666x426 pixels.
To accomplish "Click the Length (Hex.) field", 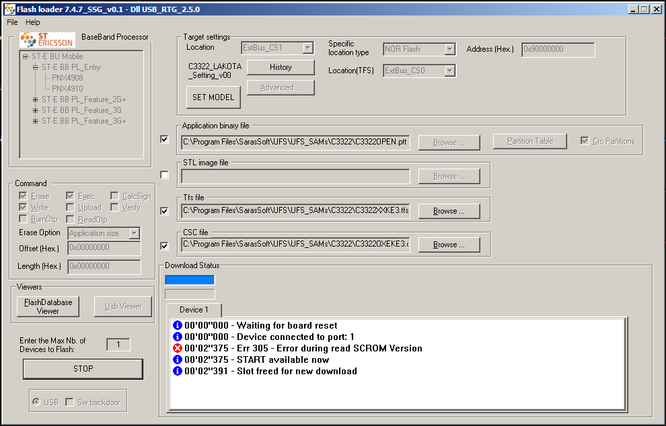I will (104, 267).
